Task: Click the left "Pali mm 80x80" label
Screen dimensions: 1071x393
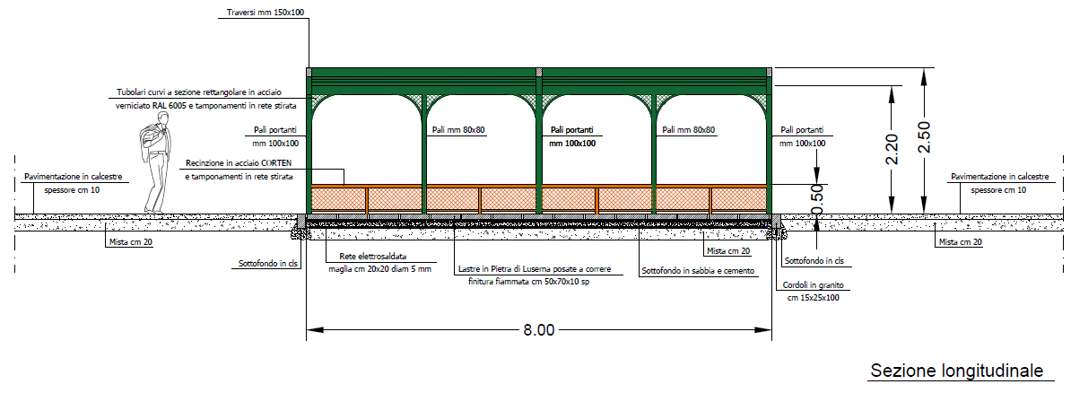Action: [459, 130]
